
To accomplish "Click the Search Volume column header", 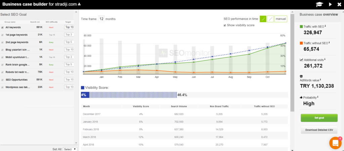I will coord(179,106).
